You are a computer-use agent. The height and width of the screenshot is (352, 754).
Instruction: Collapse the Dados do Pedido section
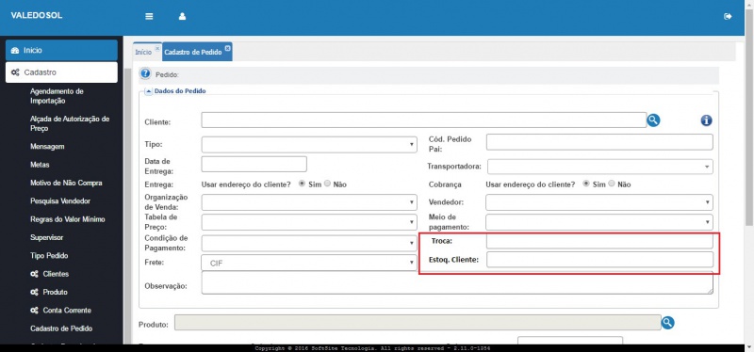[x=149, y=91]
